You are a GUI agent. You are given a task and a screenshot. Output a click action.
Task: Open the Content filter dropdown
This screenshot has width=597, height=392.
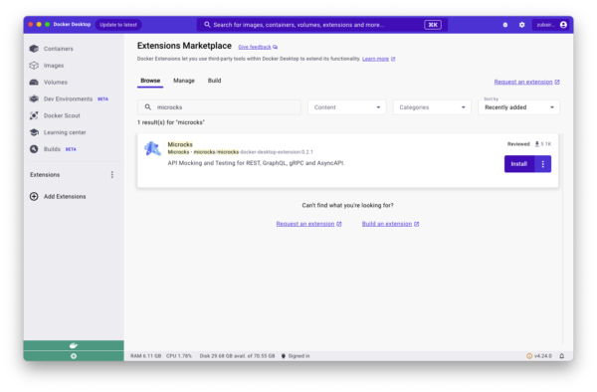[x=347, y=107]
